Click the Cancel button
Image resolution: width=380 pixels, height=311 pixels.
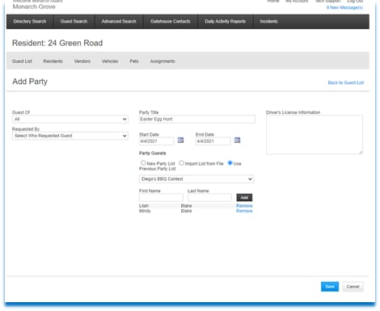tap(353, 287)
